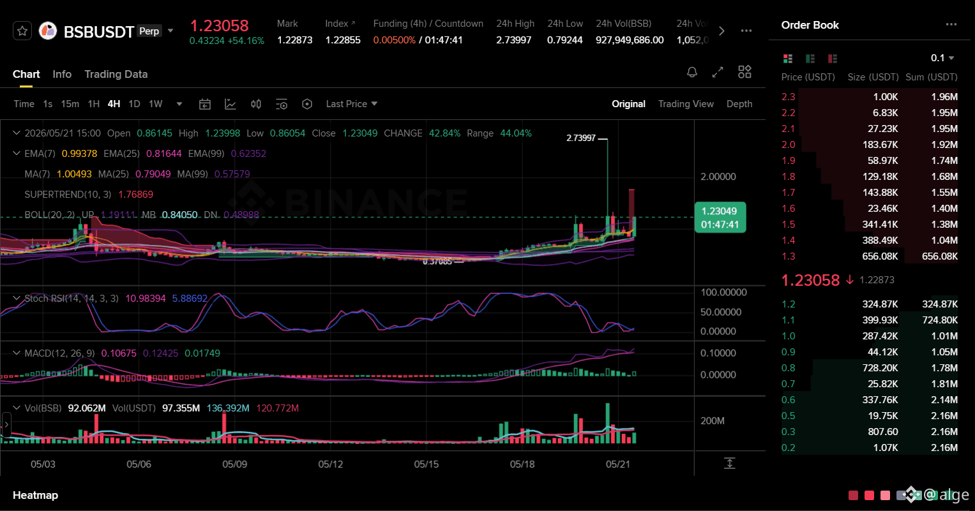
Task: Collapse the MACD indicator chevron
Action: click(x=17, y=353)
